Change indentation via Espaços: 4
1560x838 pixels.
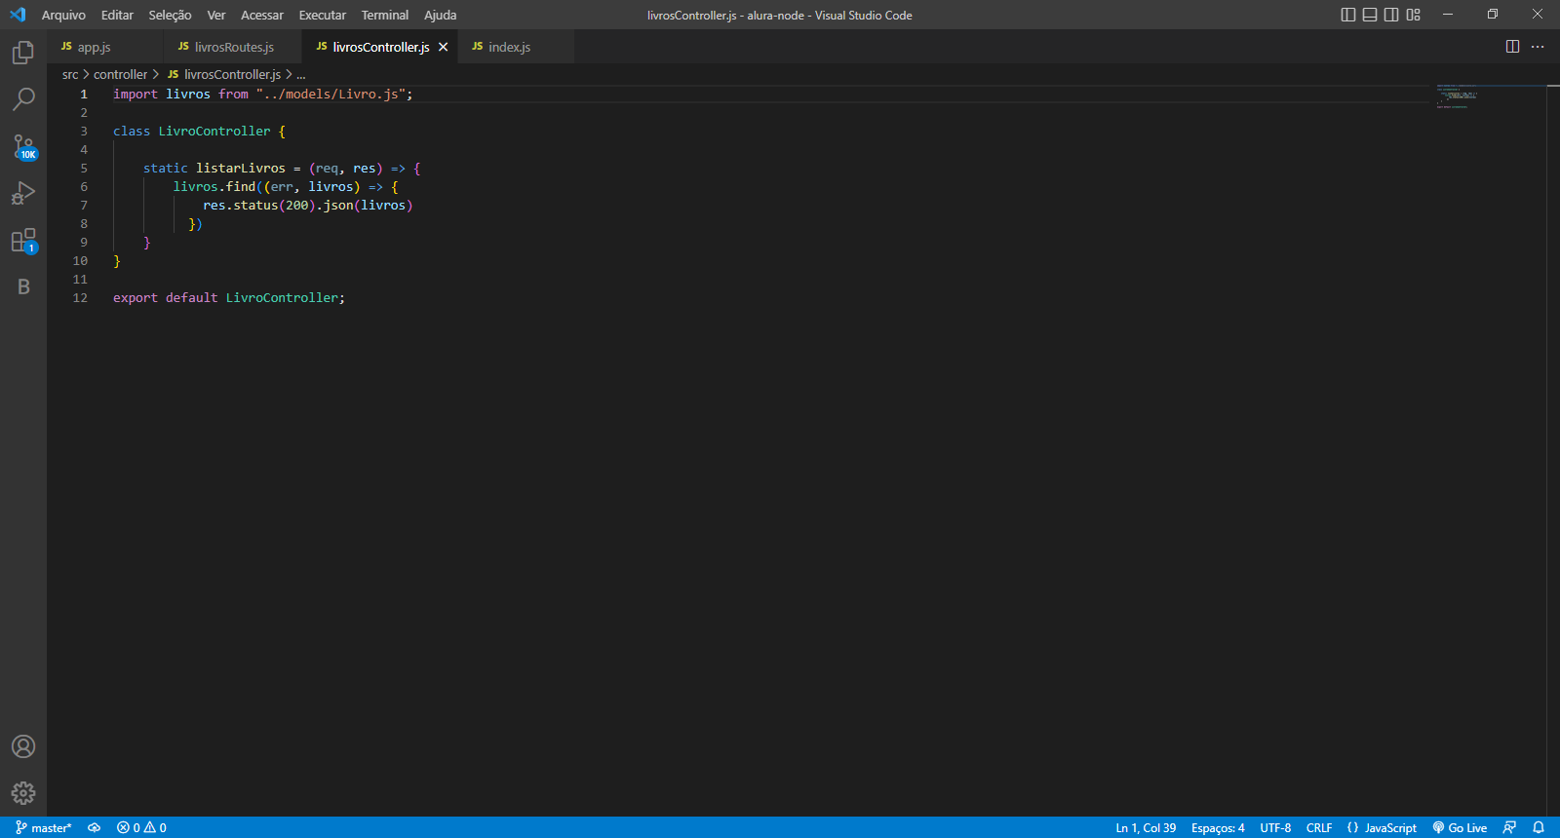1218,827
